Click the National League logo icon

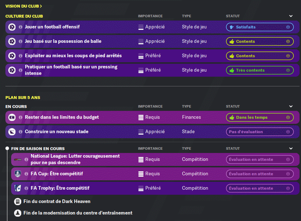(18, 159)
